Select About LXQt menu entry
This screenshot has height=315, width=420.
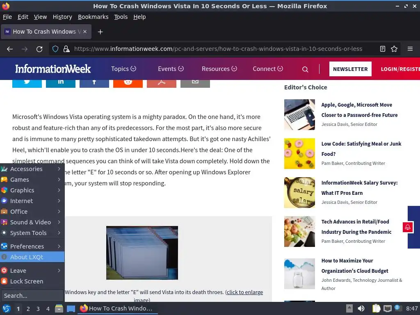pos(32,257)
